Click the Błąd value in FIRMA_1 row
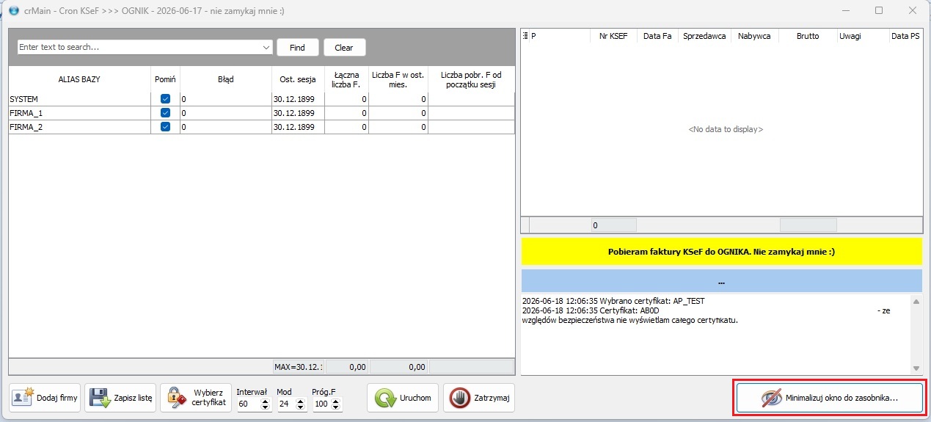The height and width of the screenshot is (422, 931). [x=226, y=113]
